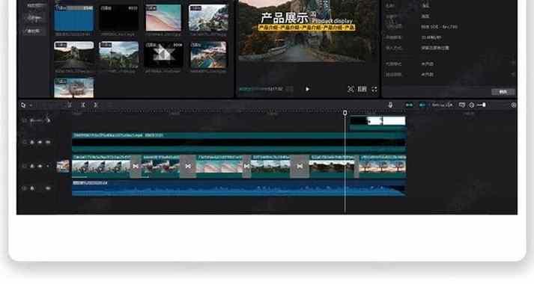Mute the blue audio track
534x284 pixels.
pos(48,188)
